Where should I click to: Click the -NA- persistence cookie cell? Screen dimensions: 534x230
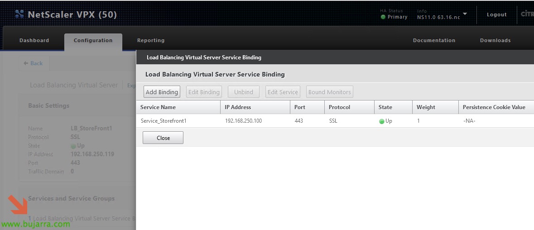pos(469,121)
